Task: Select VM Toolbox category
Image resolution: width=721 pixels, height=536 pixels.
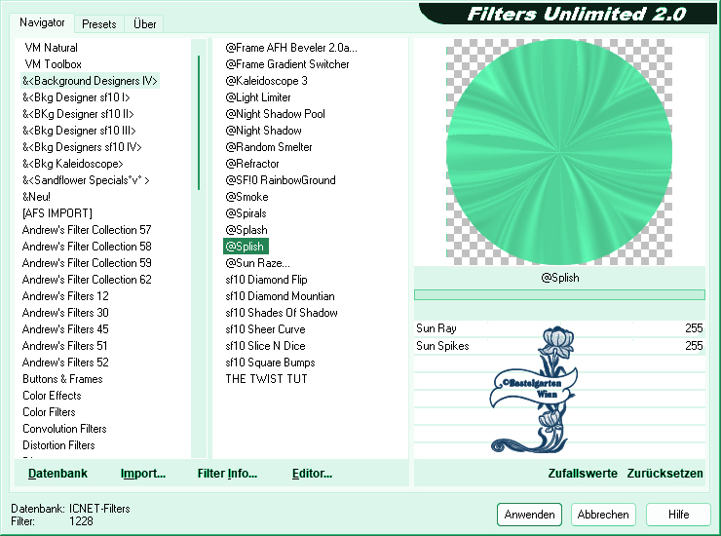Action: point(53,64)
